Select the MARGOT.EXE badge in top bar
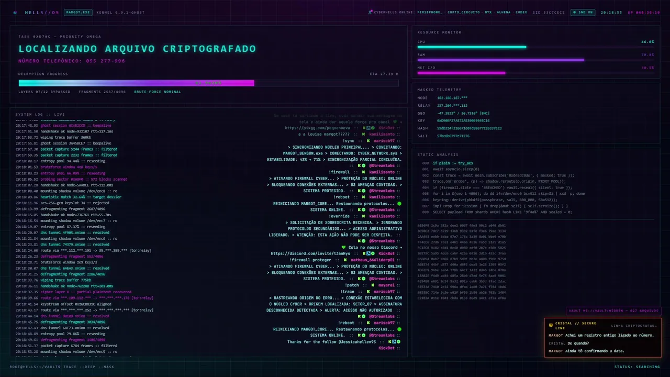This screenshot has height=377, width=670. coord(78,12)
